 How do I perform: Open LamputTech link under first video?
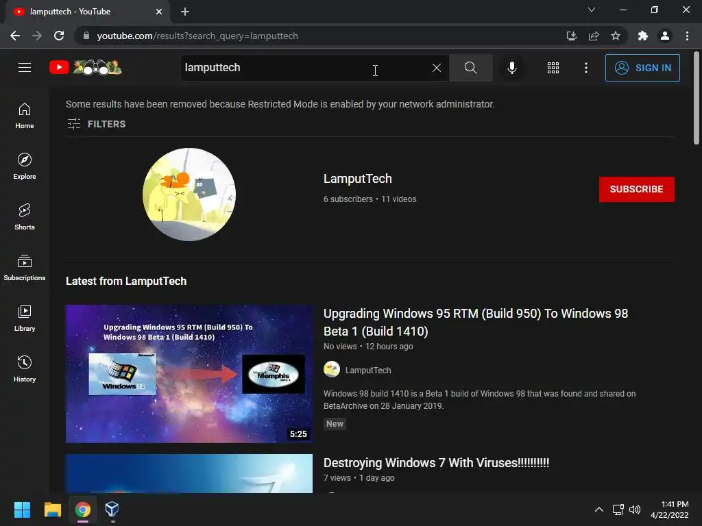click(368, 371)
